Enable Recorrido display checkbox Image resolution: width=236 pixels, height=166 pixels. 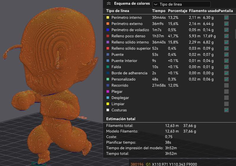tap(226, 85)
